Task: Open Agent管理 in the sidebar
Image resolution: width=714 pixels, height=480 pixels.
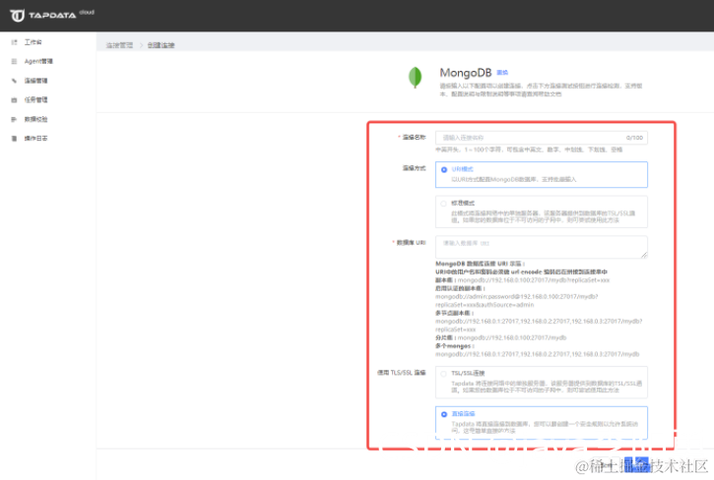Action: 38,61
